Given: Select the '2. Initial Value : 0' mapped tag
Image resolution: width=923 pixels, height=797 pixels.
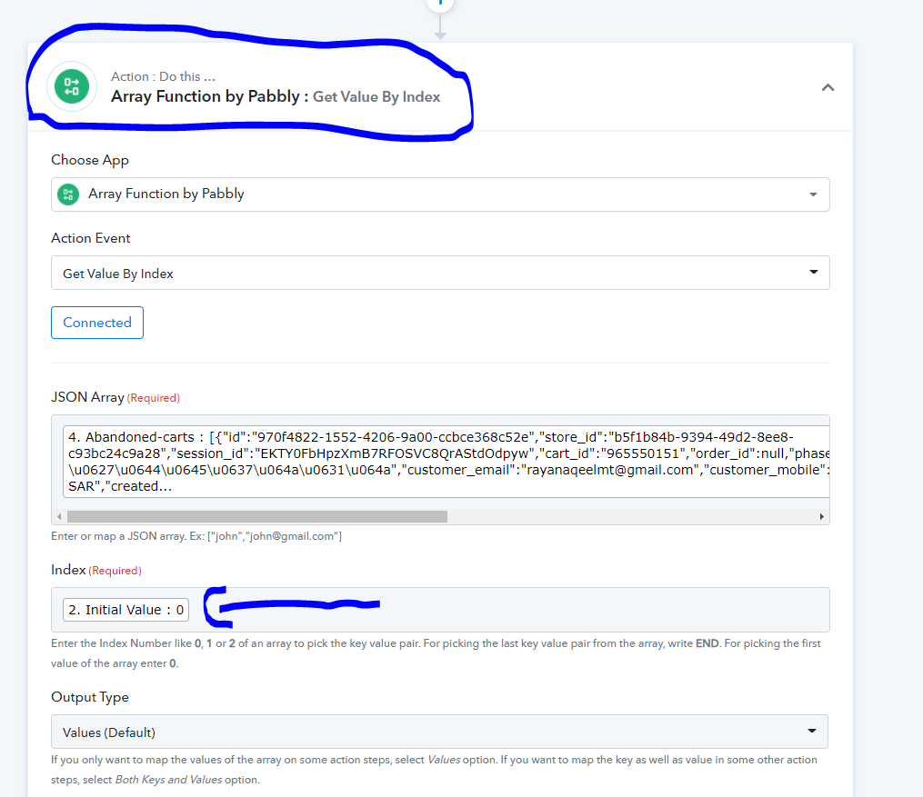Looking at the screenshot, I should point(126,610).
